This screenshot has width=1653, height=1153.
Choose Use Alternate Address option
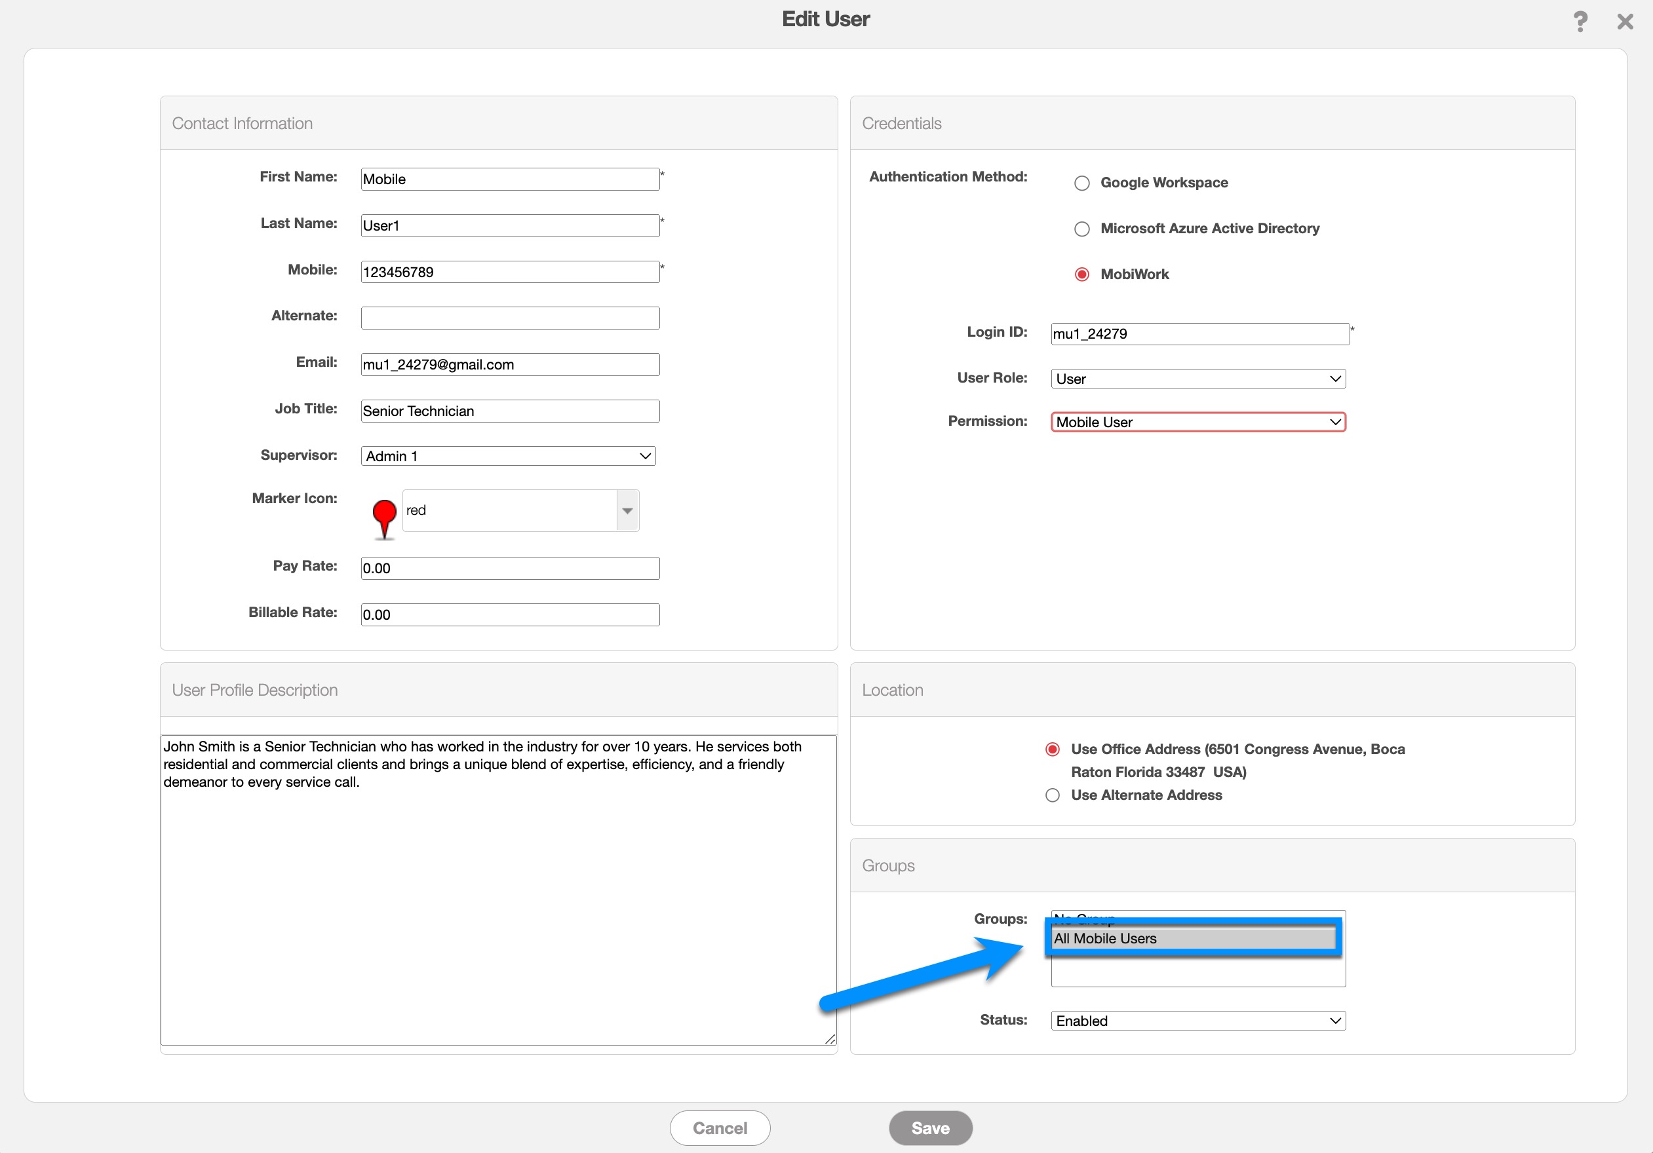tap(1052, 795)
